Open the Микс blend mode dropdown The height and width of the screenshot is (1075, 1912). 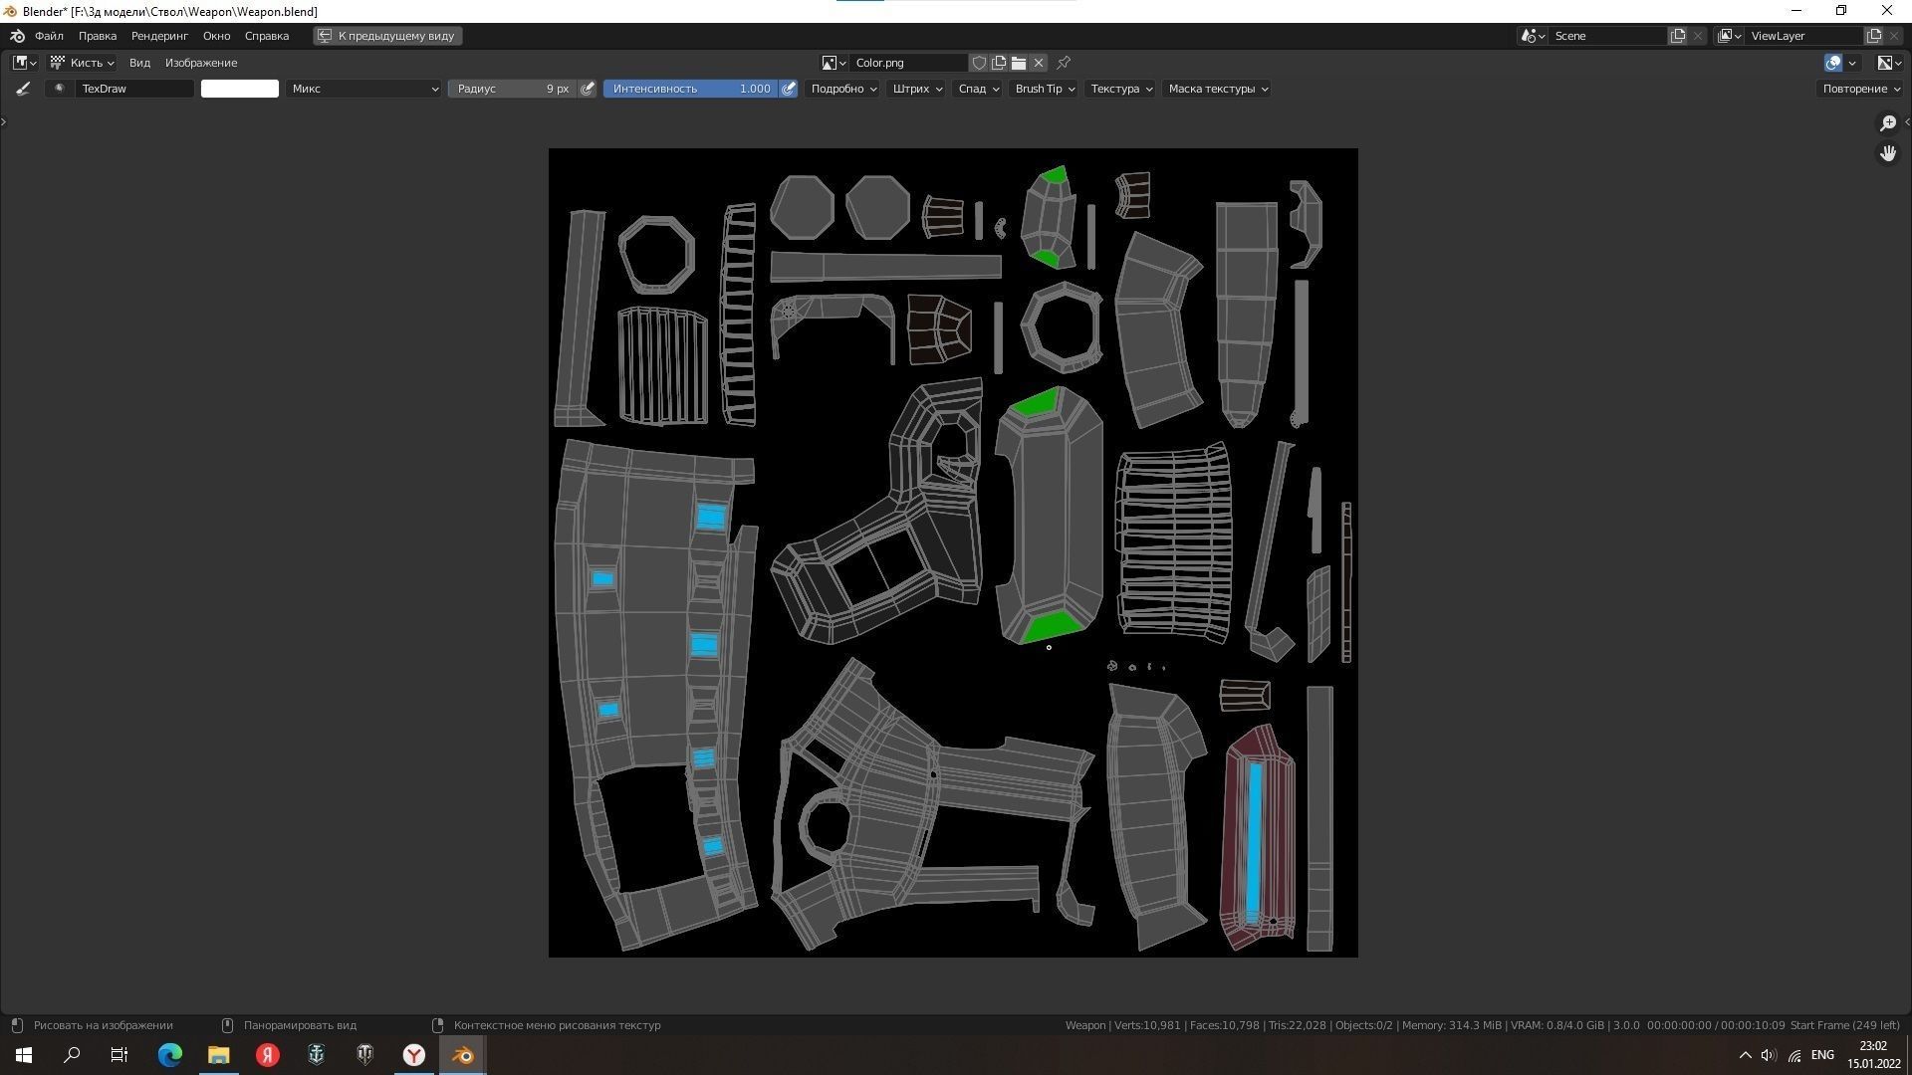tap(364, 89)
